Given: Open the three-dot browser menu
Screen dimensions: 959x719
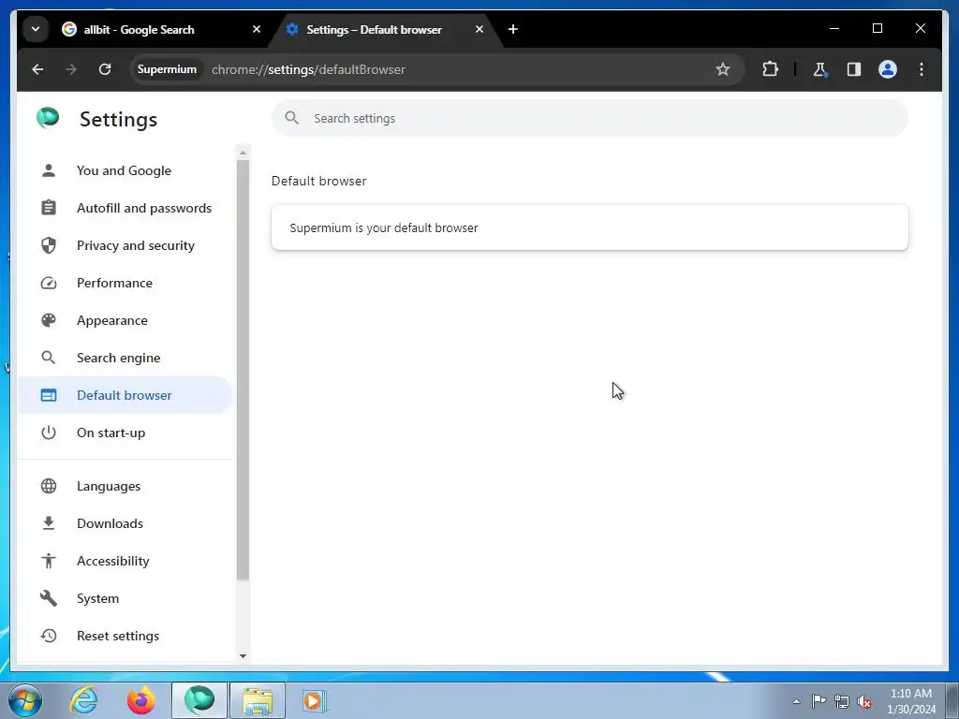Looking at the screenshot, I should tap(922, 69).
